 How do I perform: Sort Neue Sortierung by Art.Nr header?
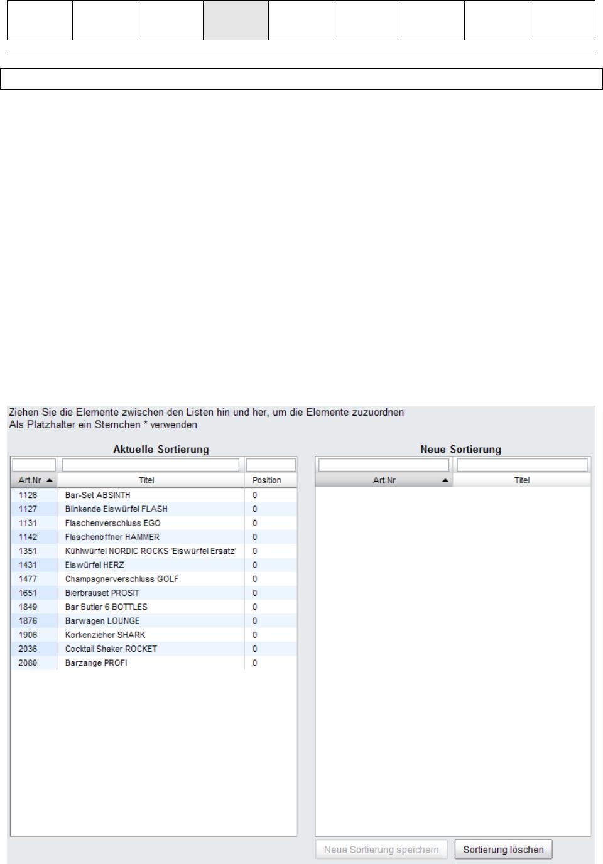(x=384, y=480)
